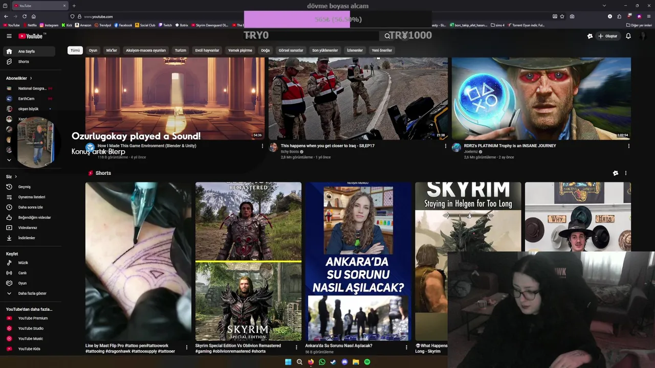Image resolution: width=655 pixels, height=368 pixels.
Task: Open YouTube Studio link
Action: point(30,328)
